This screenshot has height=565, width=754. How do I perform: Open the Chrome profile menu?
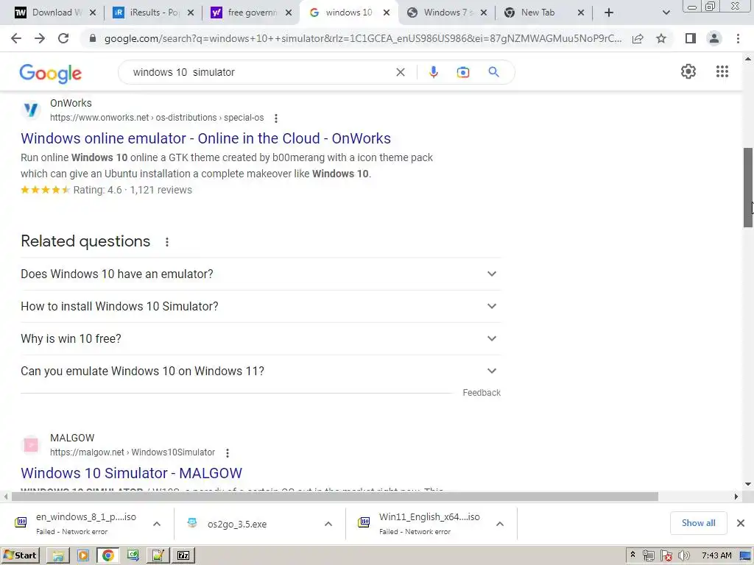714,38
